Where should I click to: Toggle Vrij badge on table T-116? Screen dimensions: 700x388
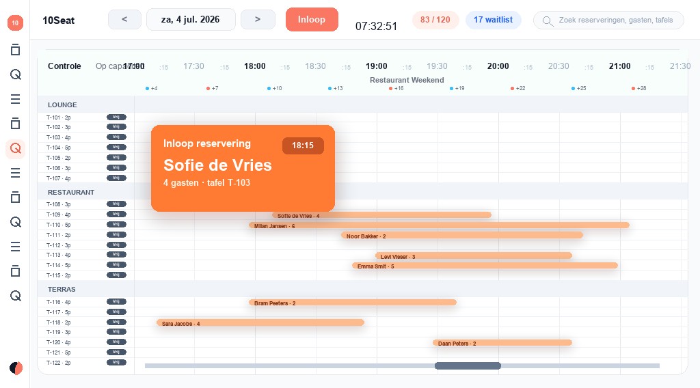coord(116,301)
